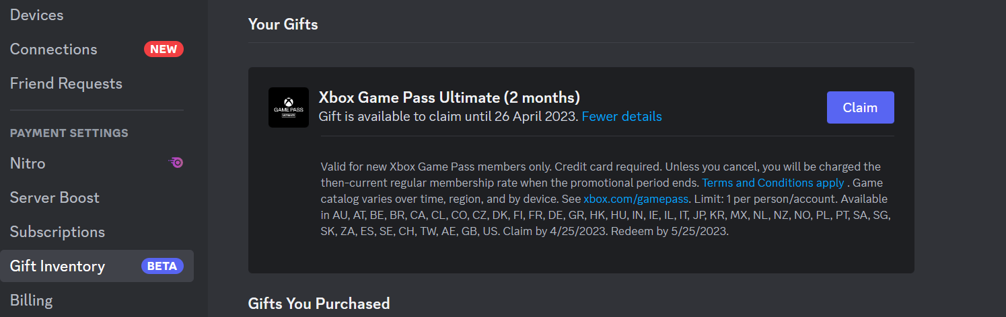Click the Gifts You Purchased heading
Screen dimensions: 1006x317
tap(319, 304)
